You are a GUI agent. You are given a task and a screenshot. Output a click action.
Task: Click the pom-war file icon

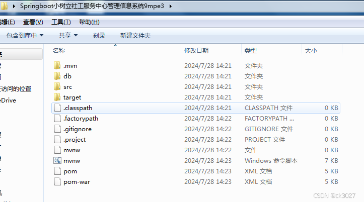tap(57, 182)
